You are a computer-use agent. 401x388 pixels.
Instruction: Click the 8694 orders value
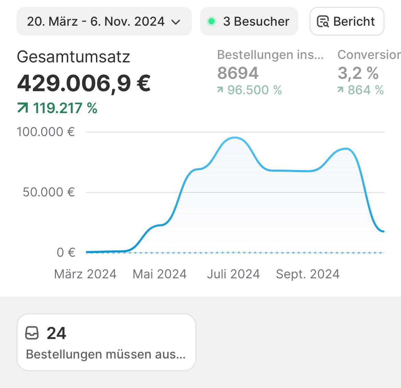(238, 73)
